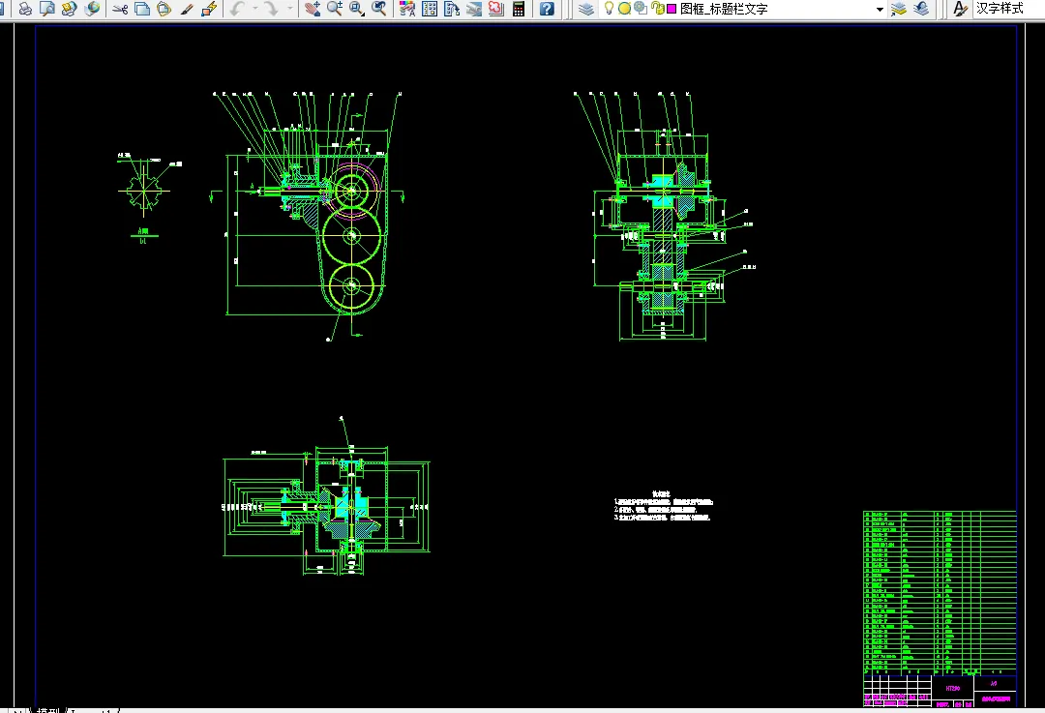Toggle the layer lock padlock icon

point(657,9)
